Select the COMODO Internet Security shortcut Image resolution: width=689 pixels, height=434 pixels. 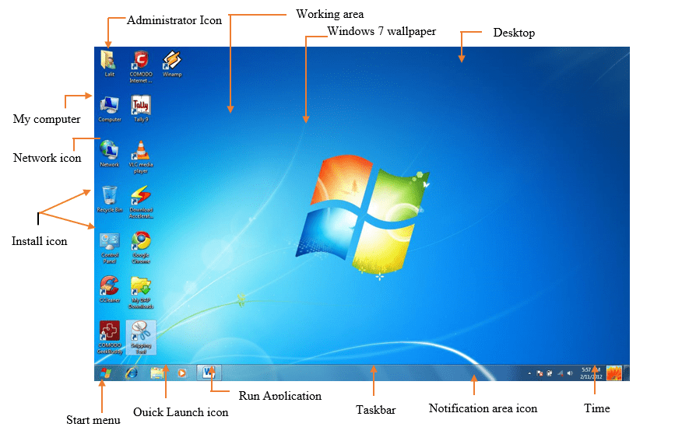(x=141, y=66)
